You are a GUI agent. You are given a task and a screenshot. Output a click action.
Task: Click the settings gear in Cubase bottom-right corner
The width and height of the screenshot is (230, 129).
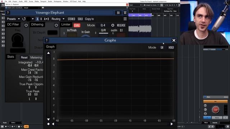point(228,126)
